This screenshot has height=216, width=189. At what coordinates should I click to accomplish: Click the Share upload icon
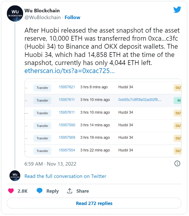tap(70, 191)
